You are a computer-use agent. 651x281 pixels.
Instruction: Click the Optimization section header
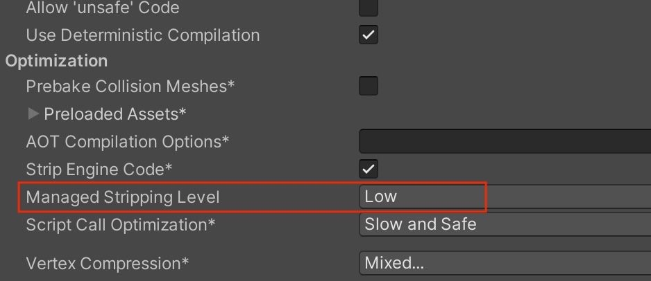pos(56,61)
